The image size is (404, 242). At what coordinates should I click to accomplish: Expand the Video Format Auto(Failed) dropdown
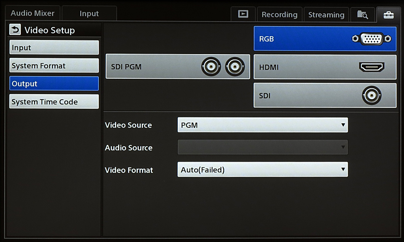click(x=262, y=170)
